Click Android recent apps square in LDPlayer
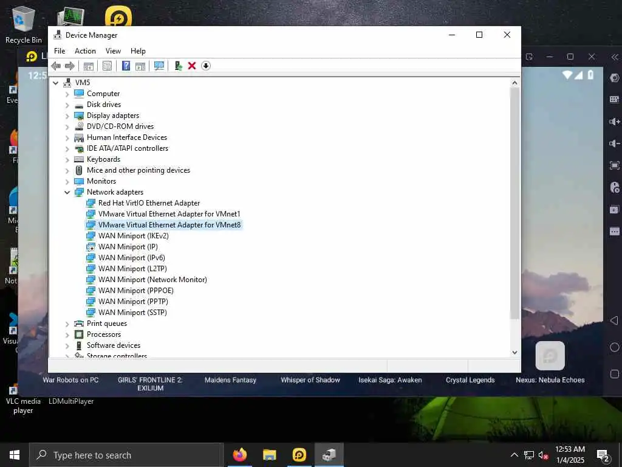The image size is (622, 467). [615, 374]
